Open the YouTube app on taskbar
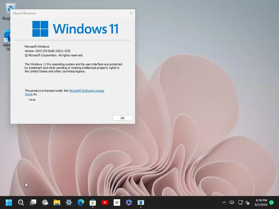Image resolution: width=279 pixels, height=209 pixels. [105, 202]
